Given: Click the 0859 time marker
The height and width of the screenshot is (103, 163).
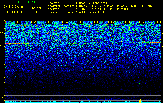Looking at the screenshot, I should [x=142, y=22].
